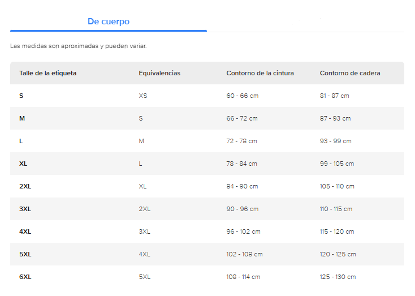Click the Contorno de cadera header
The height and width of the screenshot is (296, 415).
point(350,73)
